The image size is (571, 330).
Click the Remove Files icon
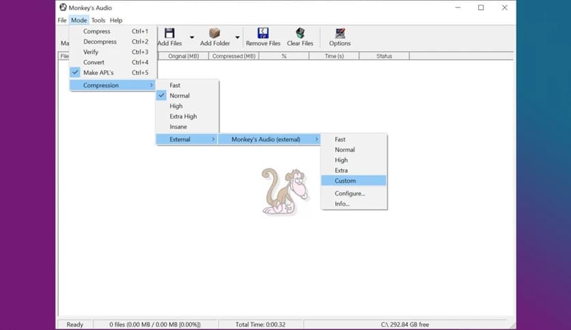point(263,33)
